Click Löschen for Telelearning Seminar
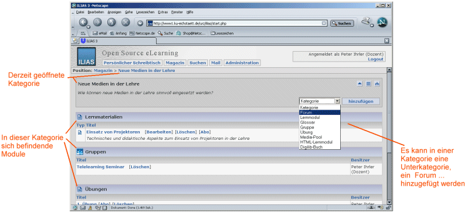The image size is (466, 213). 140,167
